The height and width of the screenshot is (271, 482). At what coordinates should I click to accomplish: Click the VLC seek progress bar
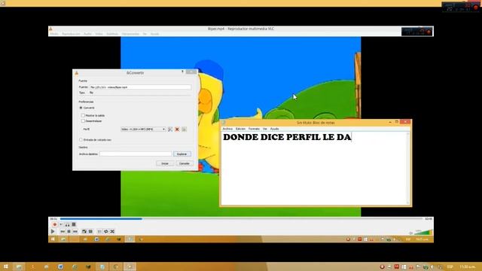tap(241, 219)
